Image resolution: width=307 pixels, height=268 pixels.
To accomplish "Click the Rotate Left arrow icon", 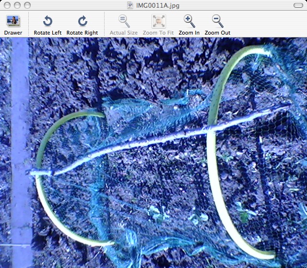I will pos(47,21).
